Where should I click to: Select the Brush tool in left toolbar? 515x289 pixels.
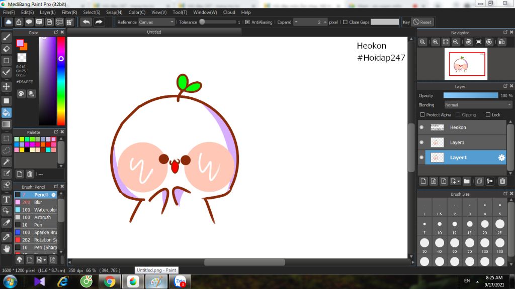click(x=6, y=37)
